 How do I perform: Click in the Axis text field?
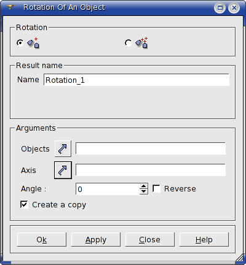pyautogui.click(x=151, y=170)
